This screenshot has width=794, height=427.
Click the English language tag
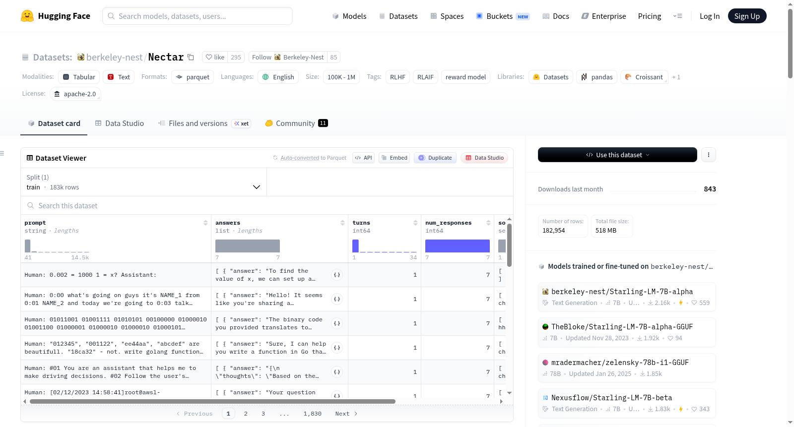[x=278, y=77]
